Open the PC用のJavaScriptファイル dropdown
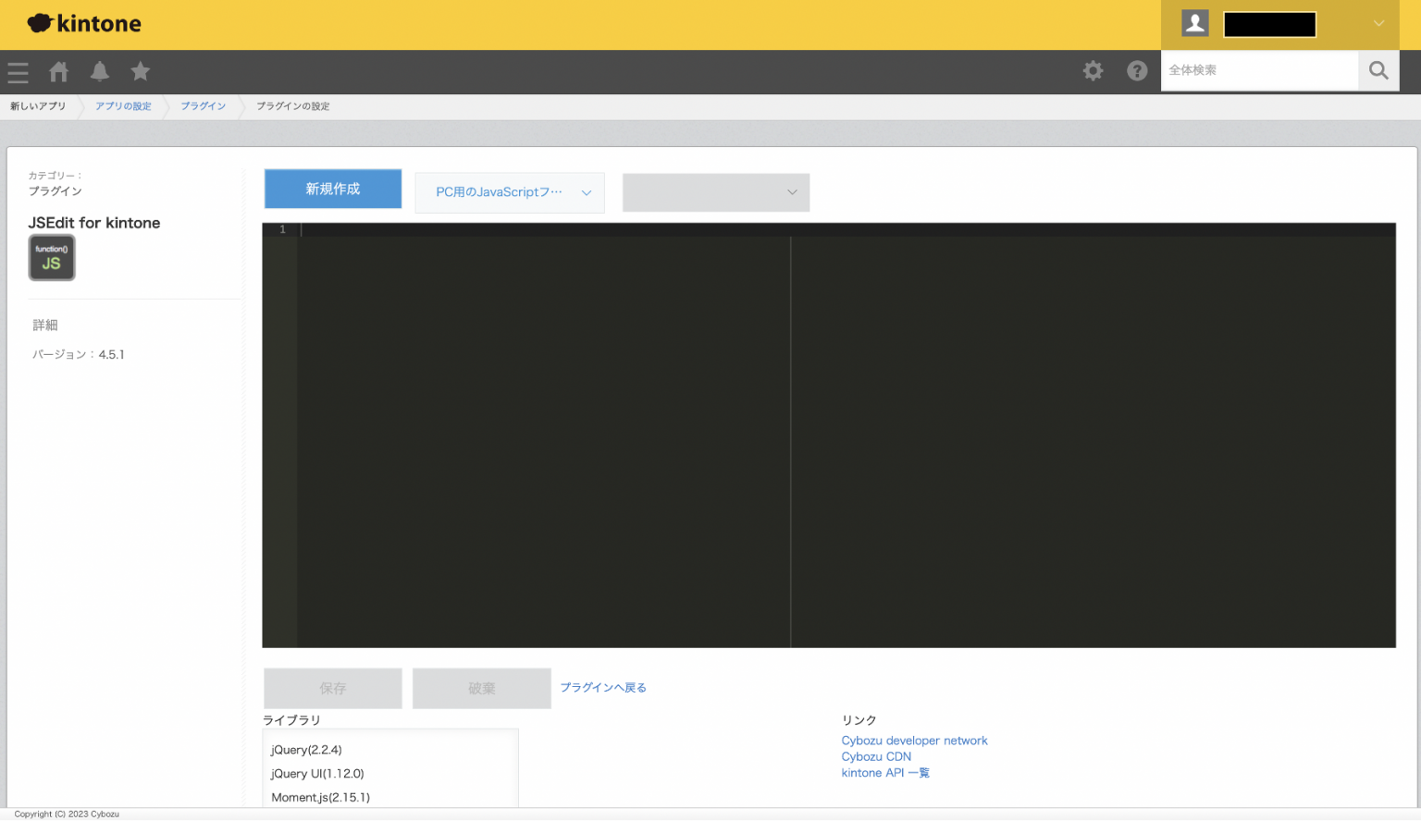 click(x=510, y=192)
